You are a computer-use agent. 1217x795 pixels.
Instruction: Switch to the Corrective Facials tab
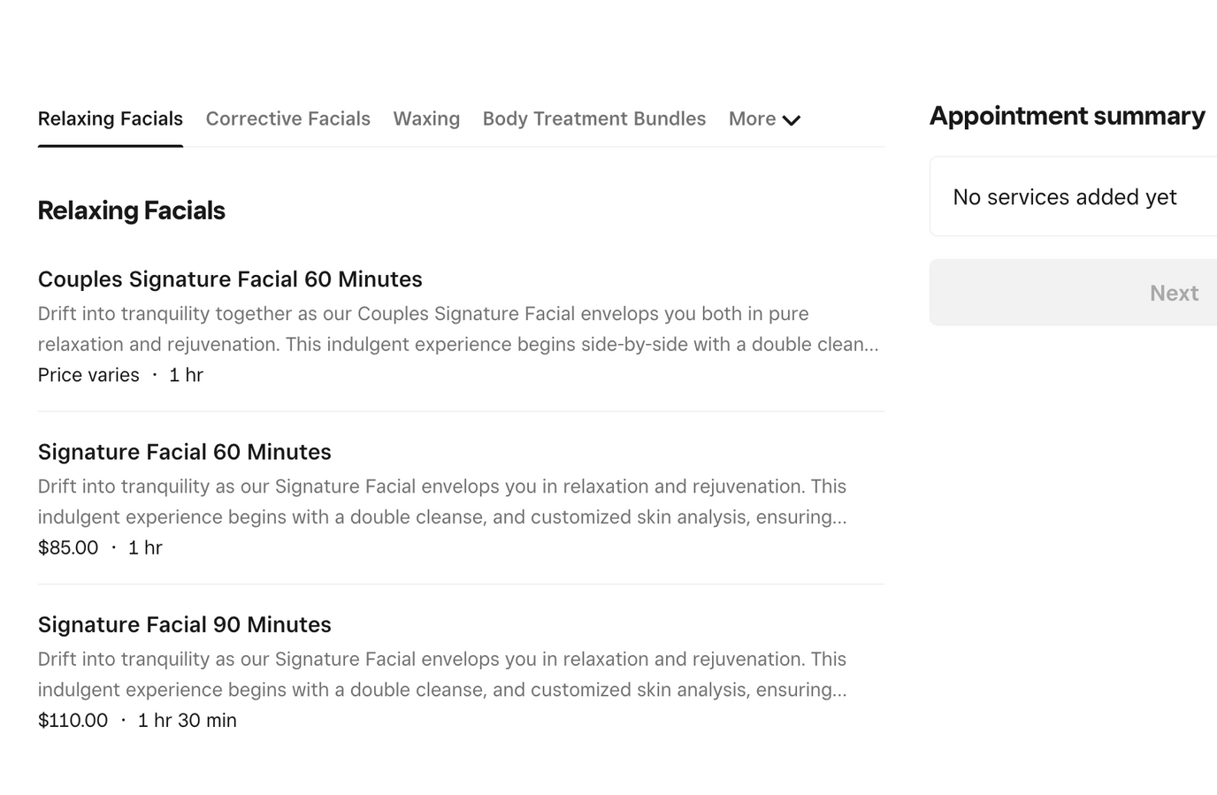[x=287, y=118]
